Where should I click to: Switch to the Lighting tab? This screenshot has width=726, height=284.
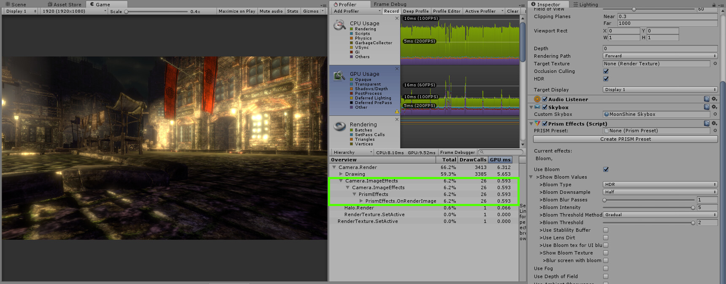point(585,5)
